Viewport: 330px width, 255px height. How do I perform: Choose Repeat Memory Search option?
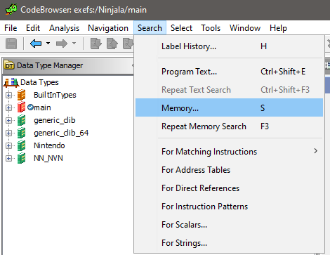click(229, 126)
